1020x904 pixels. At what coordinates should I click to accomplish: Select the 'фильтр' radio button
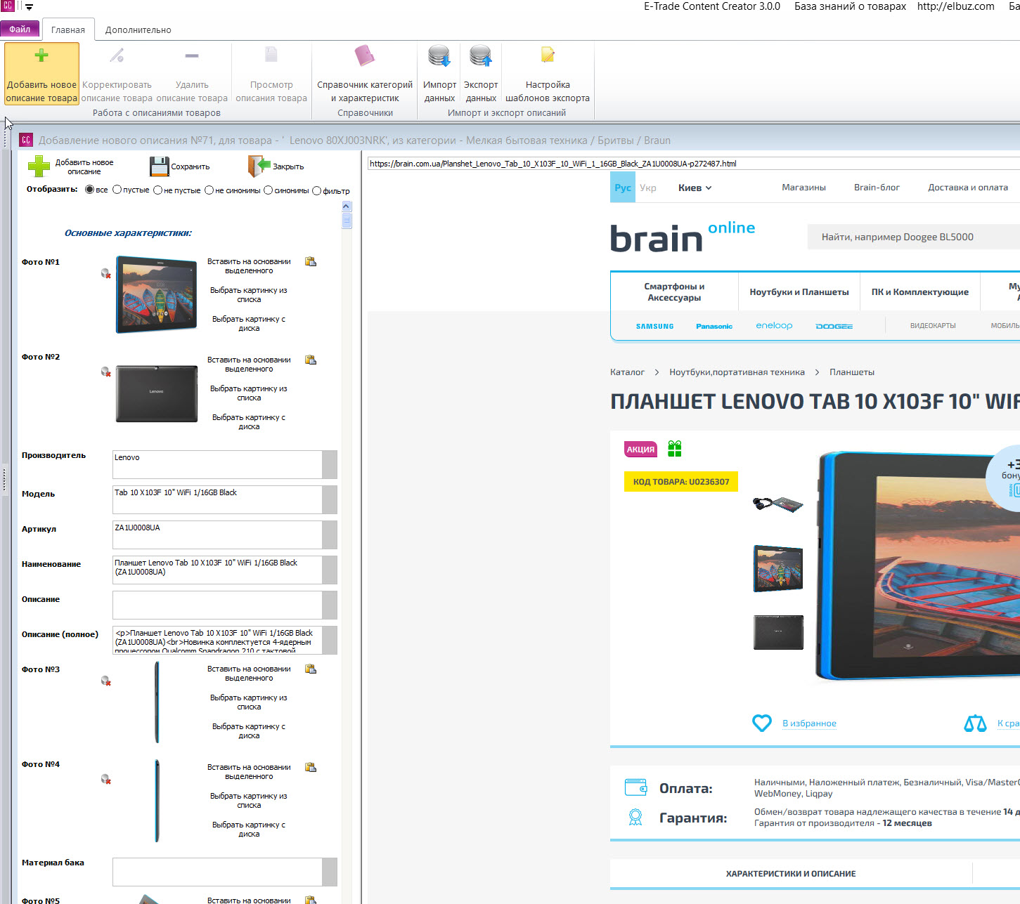[317, 190]
